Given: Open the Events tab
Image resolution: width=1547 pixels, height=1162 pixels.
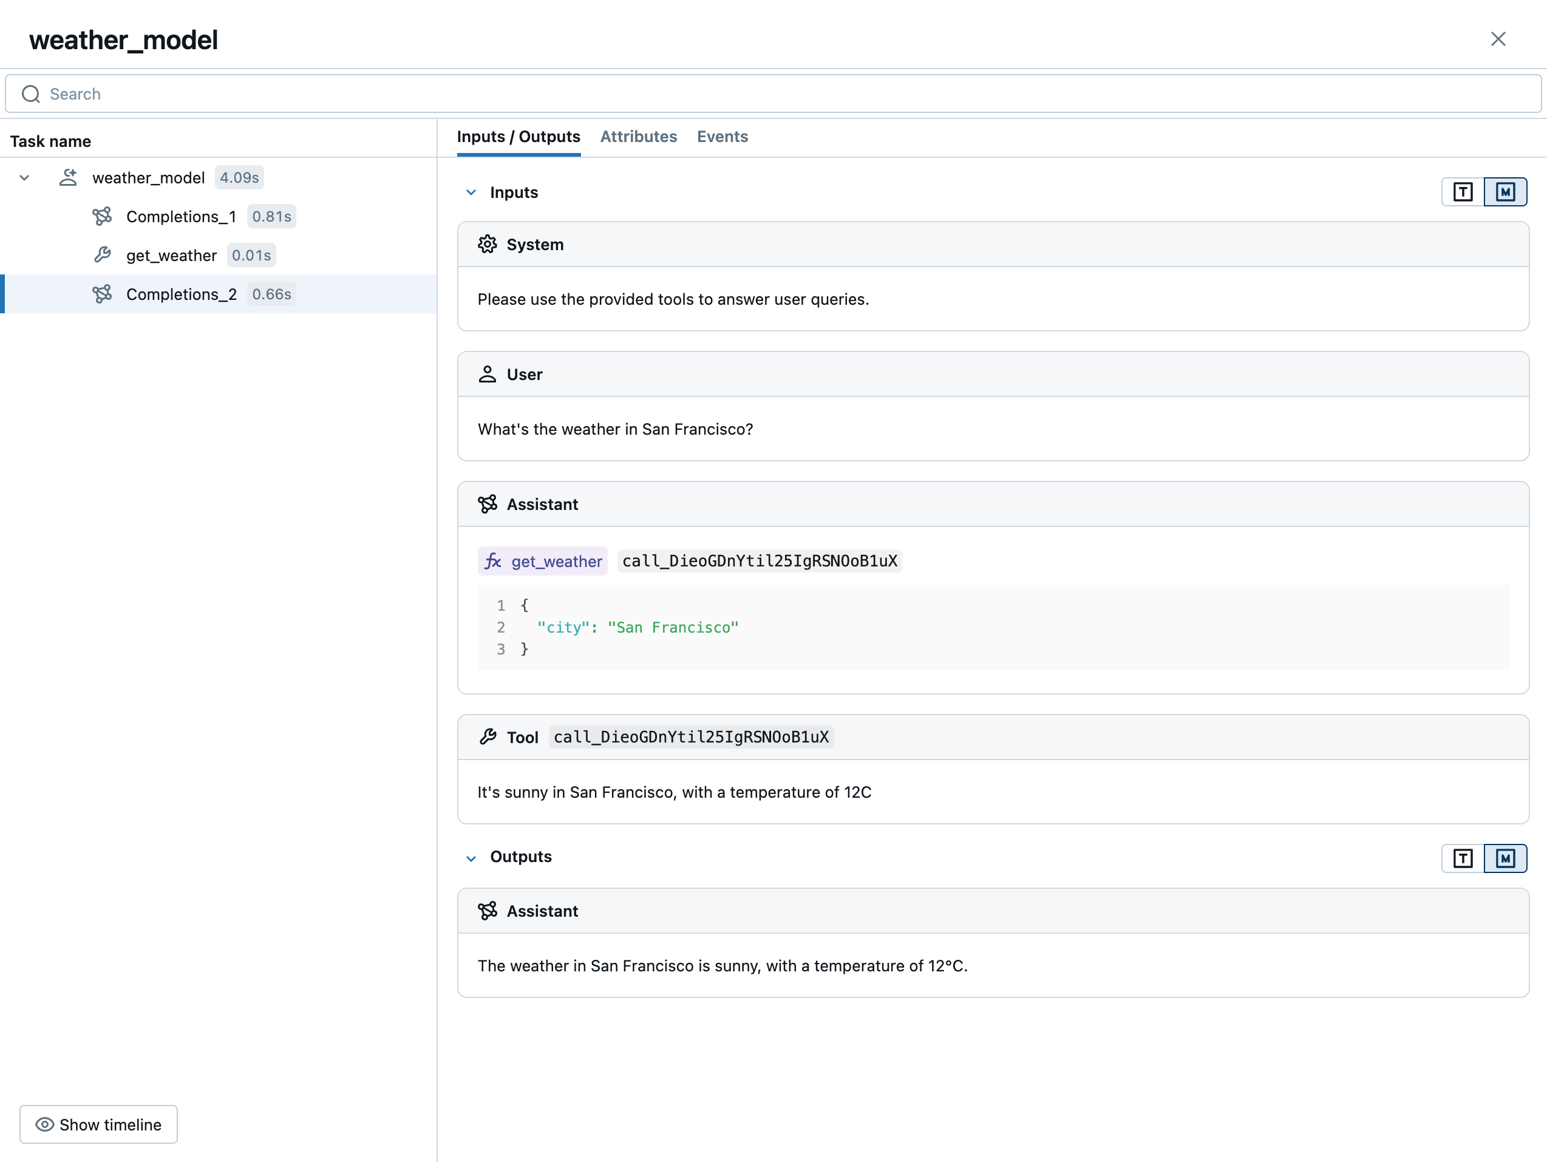Looking at the screenshot, I should pyautogui.click(x=722, y=137).
